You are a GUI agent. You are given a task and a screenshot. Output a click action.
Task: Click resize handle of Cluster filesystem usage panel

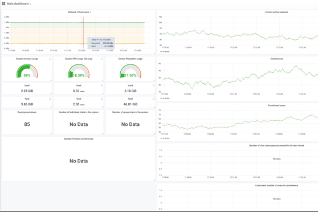click(154, 80)
